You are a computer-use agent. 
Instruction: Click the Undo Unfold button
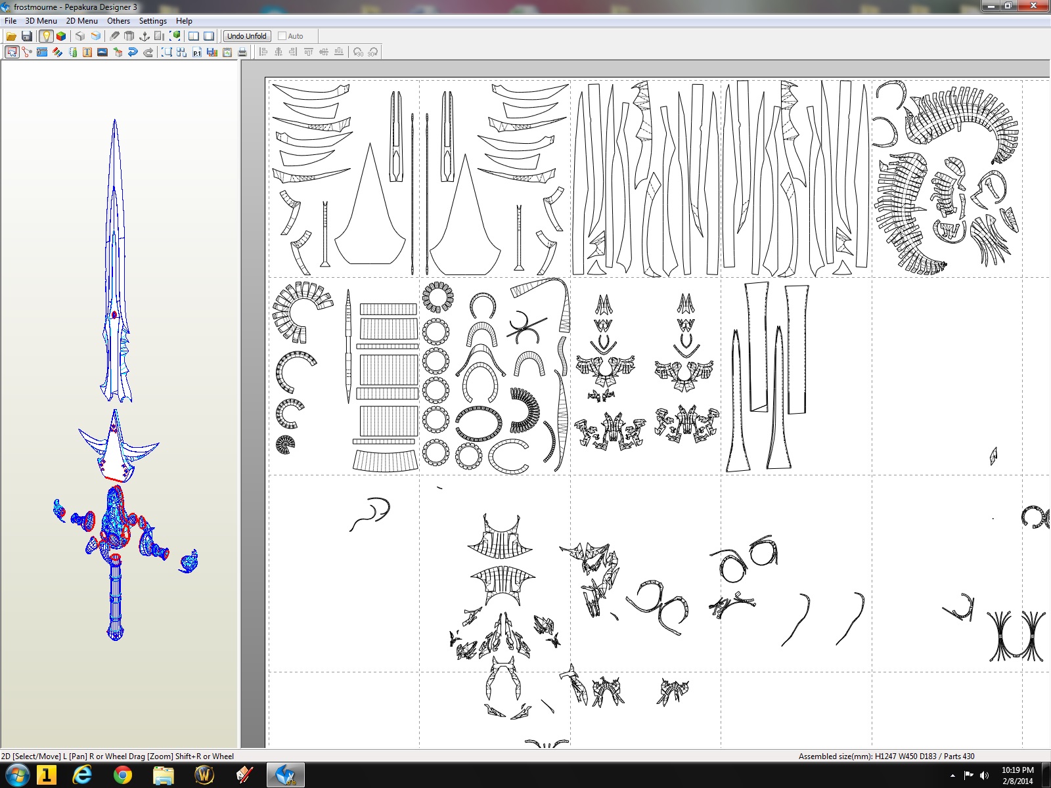[x=247, y=36]
